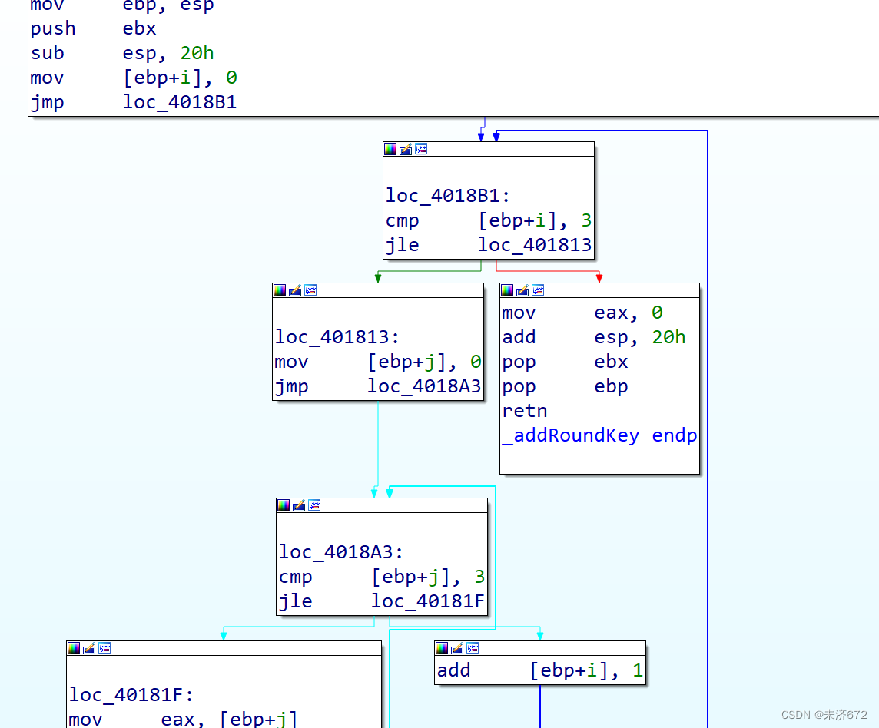Click the color icon in loc_4018B1 block

coord(390,149)
